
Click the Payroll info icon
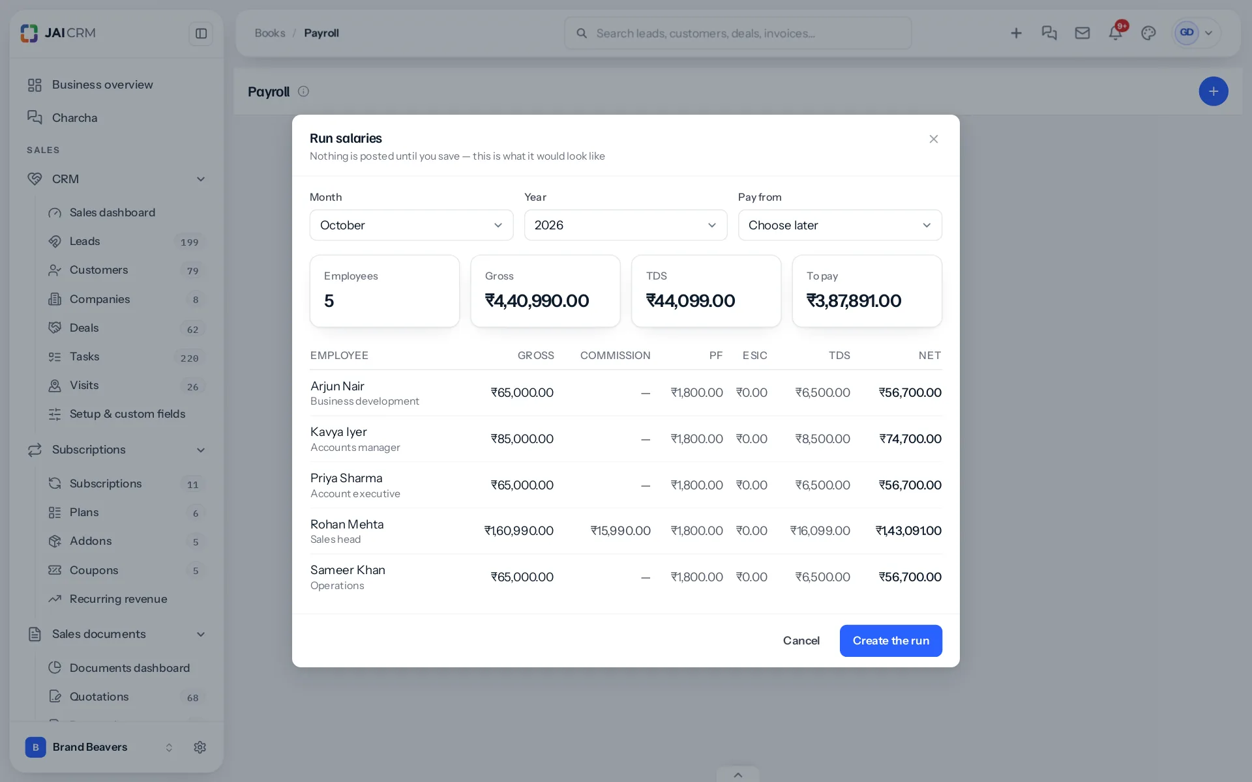tap(303, 91)
